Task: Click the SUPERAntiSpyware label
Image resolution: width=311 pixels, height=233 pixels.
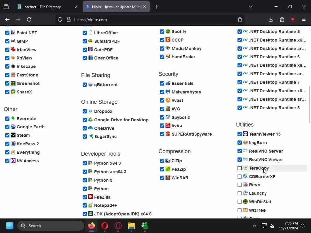Action: tap(192, 134)
